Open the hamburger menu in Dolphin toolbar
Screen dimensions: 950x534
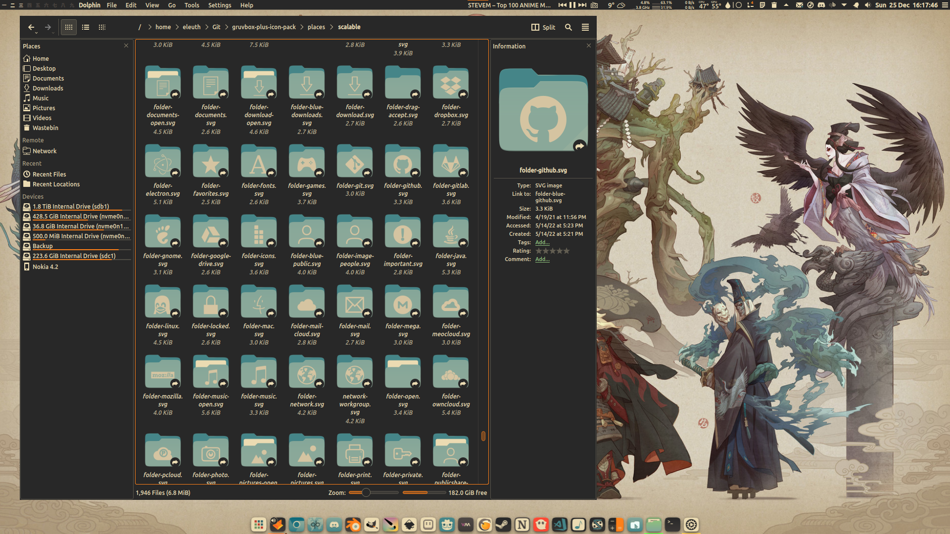pyautogui.click(x=585, y=27)
